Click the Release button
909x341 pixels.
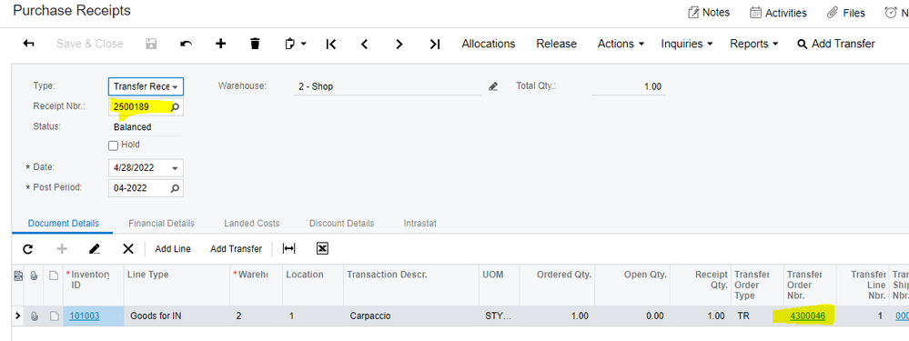coord(557,44)
